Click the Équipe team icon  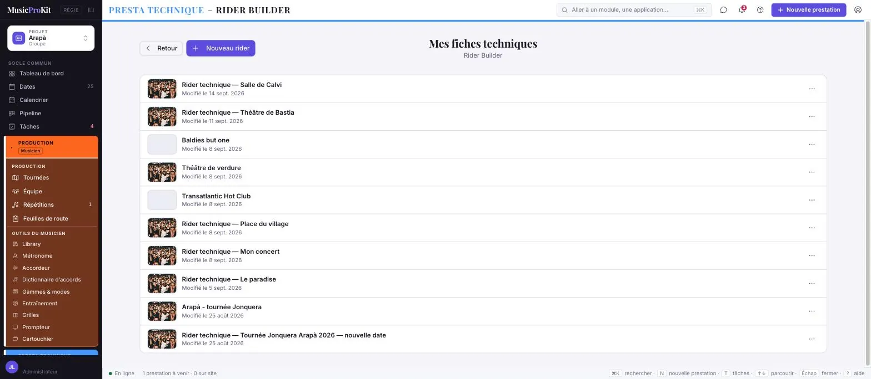[16, 192]
